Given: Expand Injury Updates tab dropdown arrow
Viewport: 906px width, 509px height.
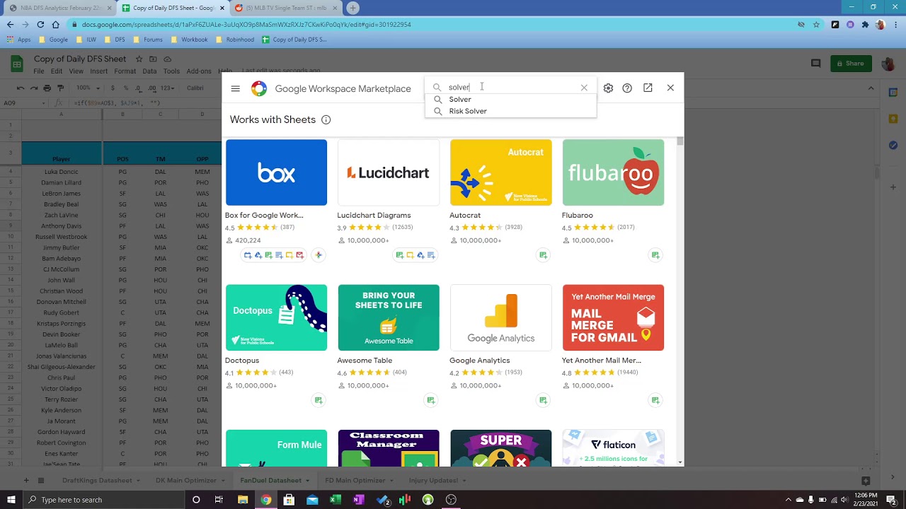Looking at the screenshot, I should pos(464,481).
